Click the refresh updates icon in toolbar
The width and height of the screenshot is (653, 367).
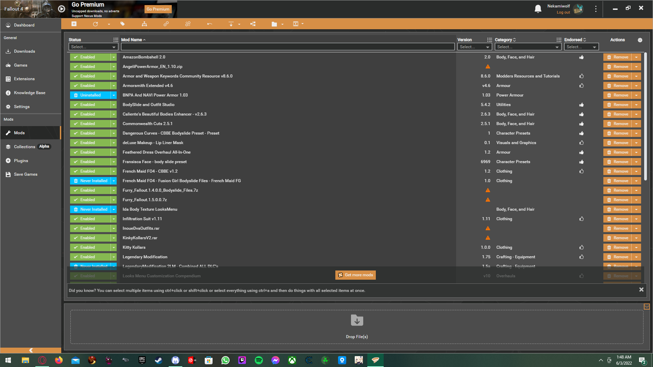95,24
